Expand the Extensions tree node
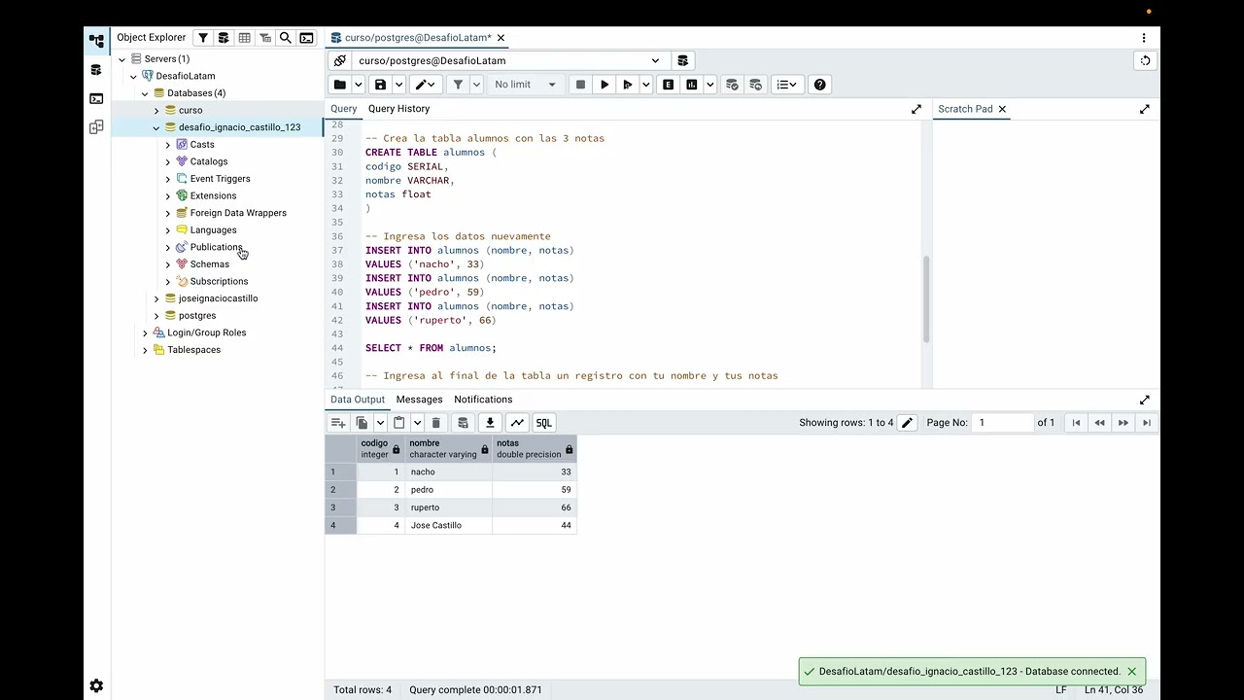Viewport: 1244px width, 700px height. click(168, 196)
